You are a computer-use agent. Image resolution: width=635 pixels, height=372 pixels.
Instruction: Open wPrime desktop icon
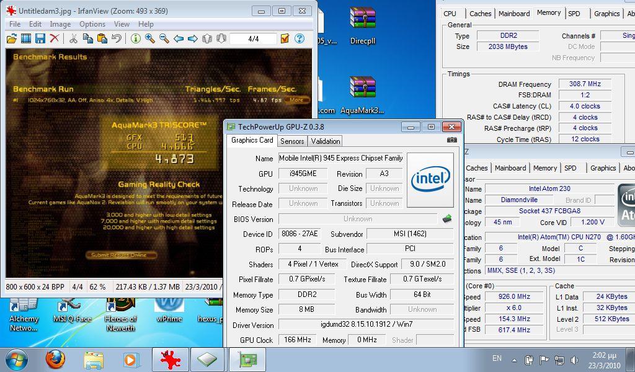pyautogui.click(x=169, y=312)
